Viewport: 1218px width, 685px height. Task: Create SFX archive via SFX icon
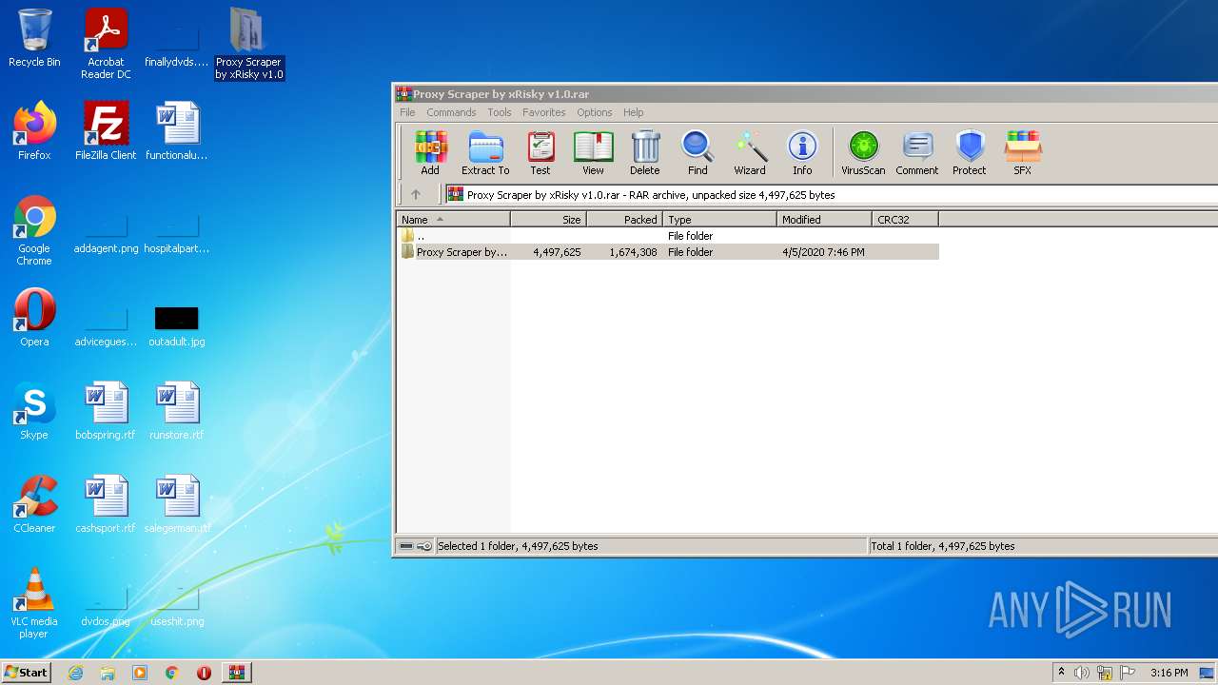tap(1023, 153)
